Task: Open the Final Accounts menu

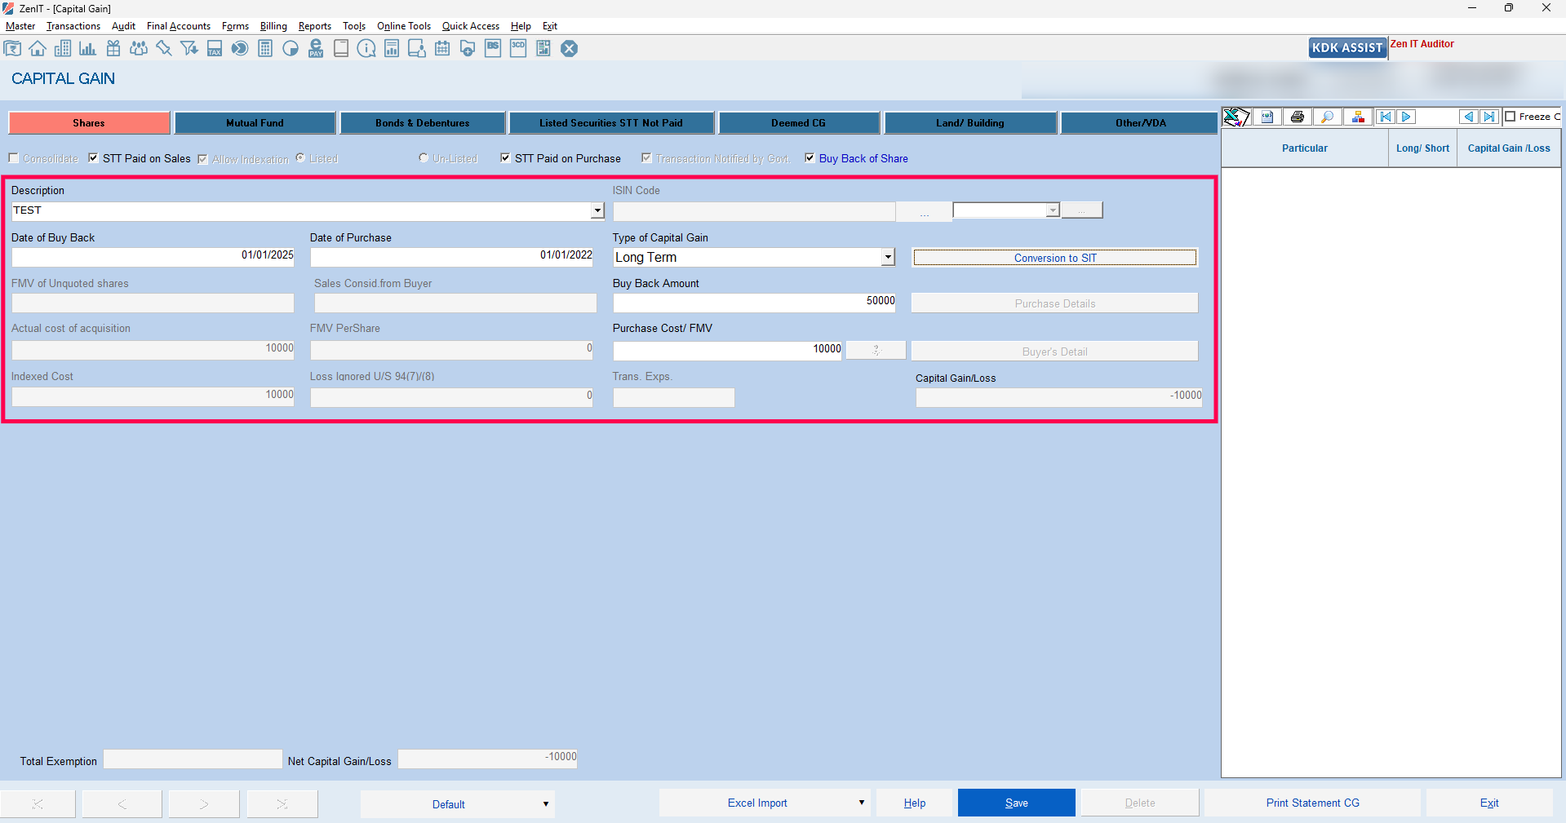Action: (178, 26)
